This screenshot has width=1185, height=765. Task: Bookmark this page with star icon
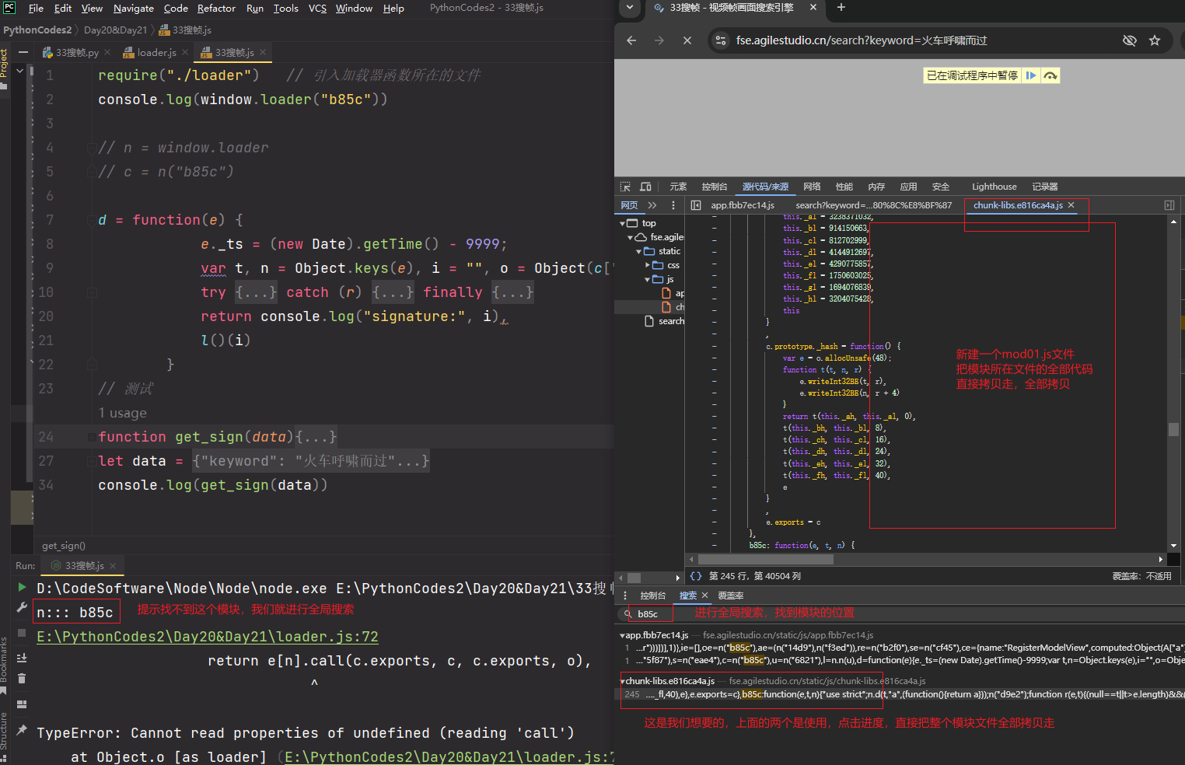pyautogui.click(x=1155, y=40)
